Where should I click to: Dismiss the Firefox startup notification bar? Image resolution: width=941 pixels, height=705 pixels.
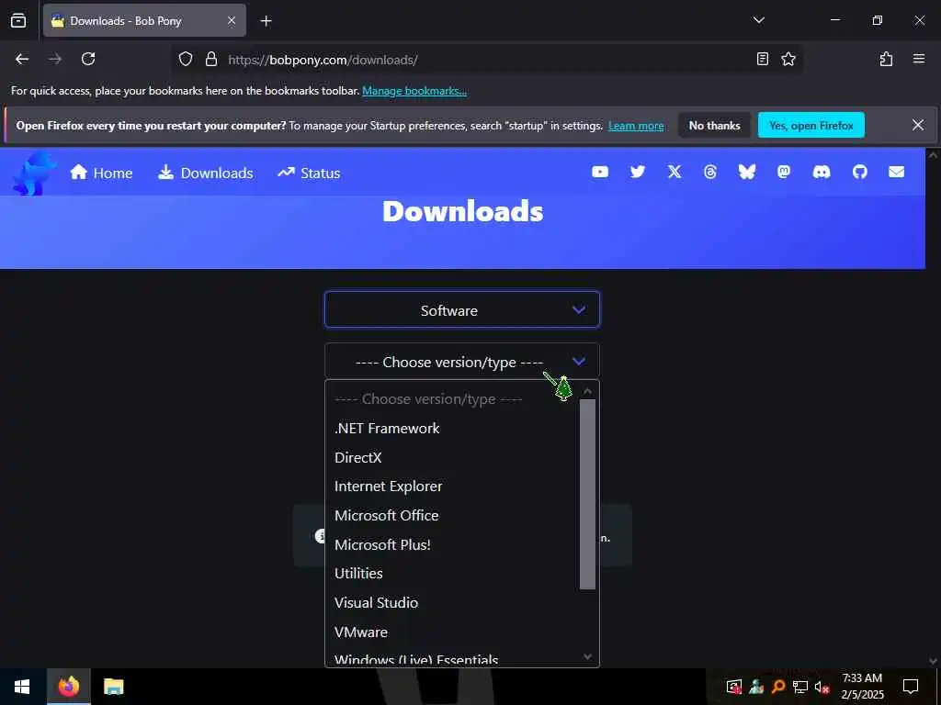point(918,125)
